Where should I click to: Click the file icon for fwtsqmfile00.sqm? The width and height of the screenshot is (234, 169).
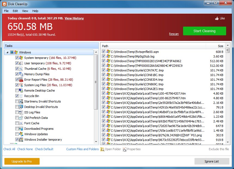[x=108, y=52]
